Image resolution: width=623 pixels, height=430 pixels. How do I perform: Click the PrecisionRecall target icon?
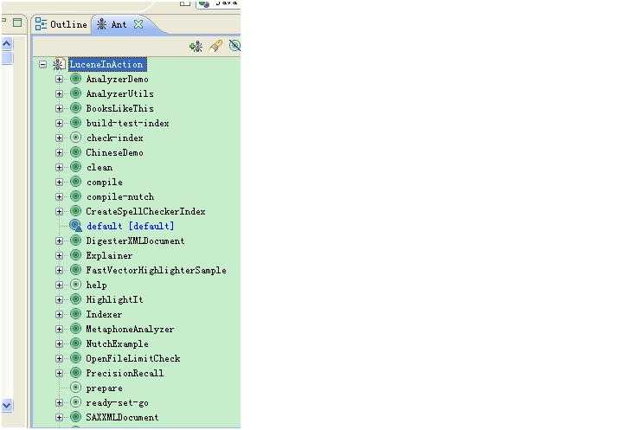pyautogui.click(x=75, y=373)
